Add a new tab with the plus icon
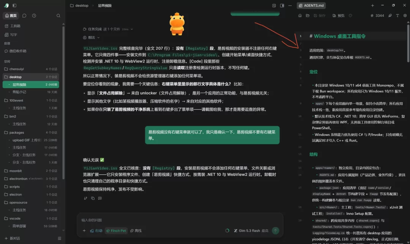The height and width of the screenshot is (244, 410). (x=372, y=5)
